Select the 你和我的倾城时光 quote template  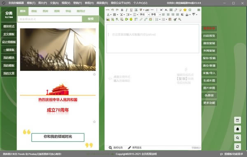(x=58, y=137)
